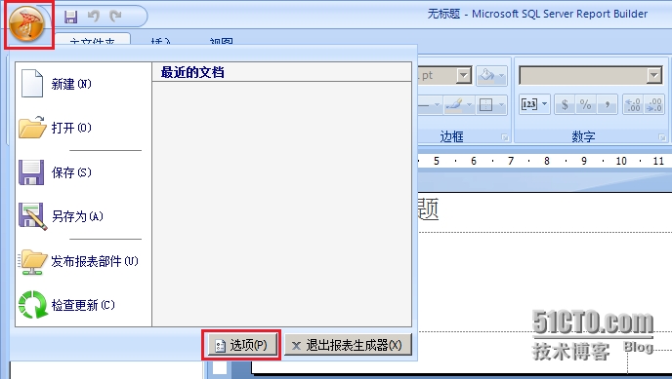Click the 选项(P) button
Image resolution: width=672 pixels, height=379 pixels.
(241, 345)
